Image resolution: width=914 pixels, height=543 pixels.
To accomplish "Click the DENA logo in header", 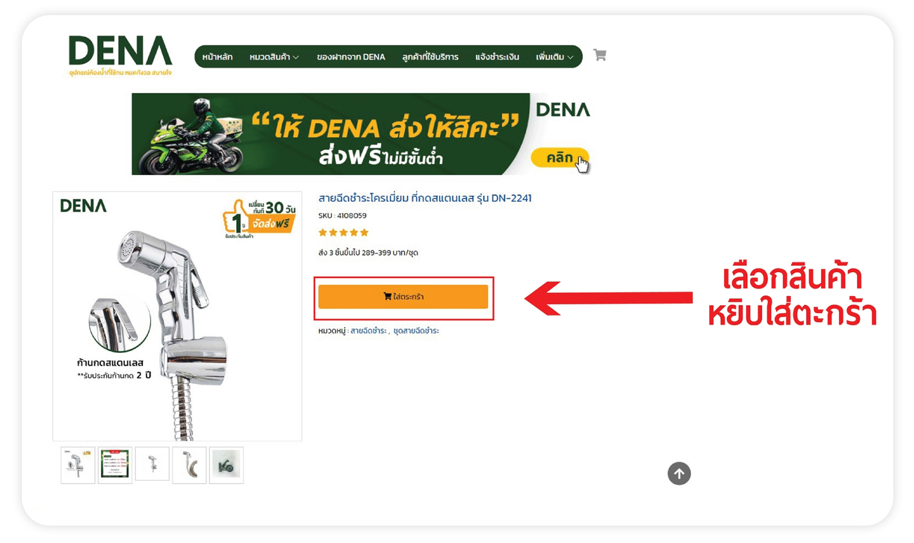I will click(120, 55).
